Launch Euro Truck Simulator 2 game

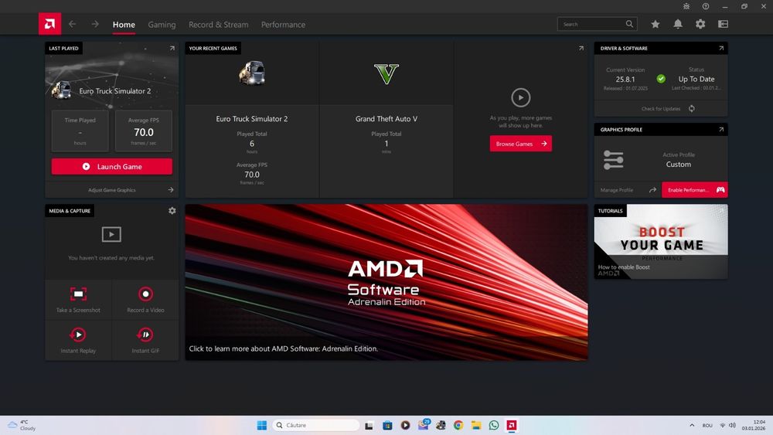[112, 167]
